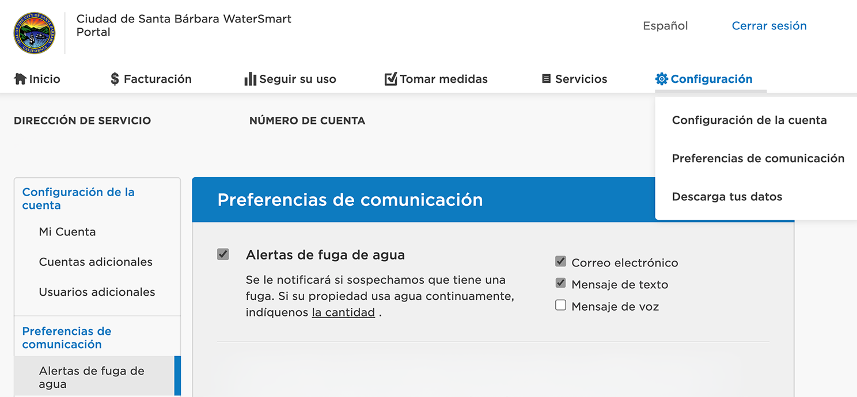
Task: Uncheck the Mensaje de texto checkbox
Action: (560, 284)
